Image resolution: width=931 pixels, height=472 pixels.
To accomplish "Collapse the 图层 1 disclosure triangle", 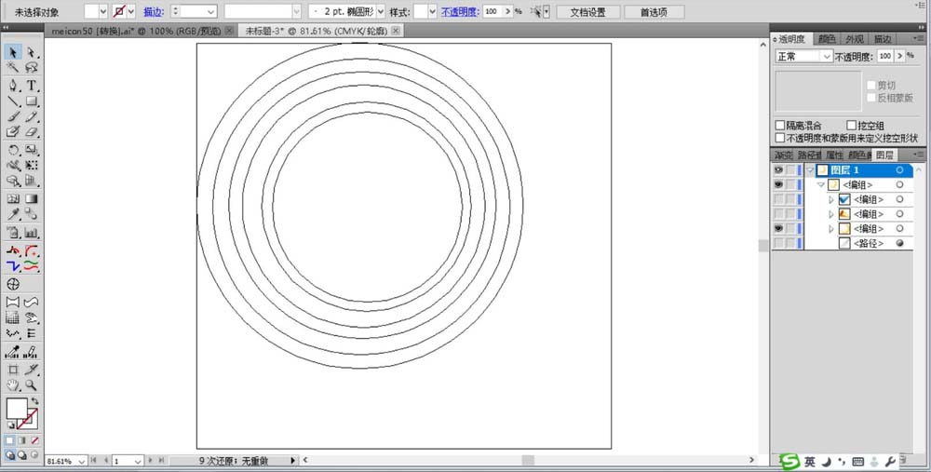I will click(x=811, y=170).
